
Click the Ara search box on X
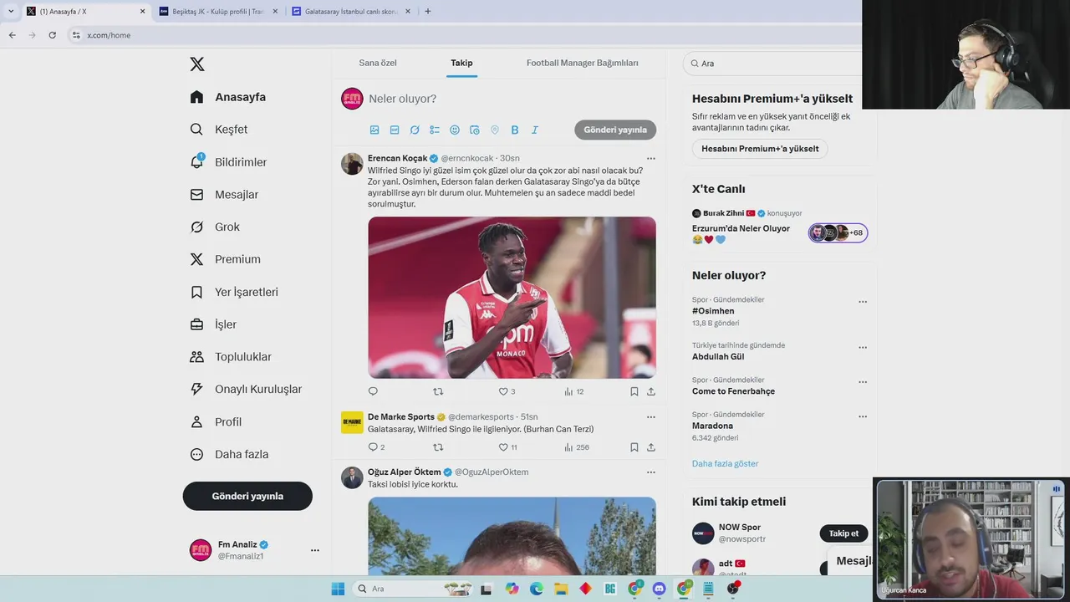[773, 64]
